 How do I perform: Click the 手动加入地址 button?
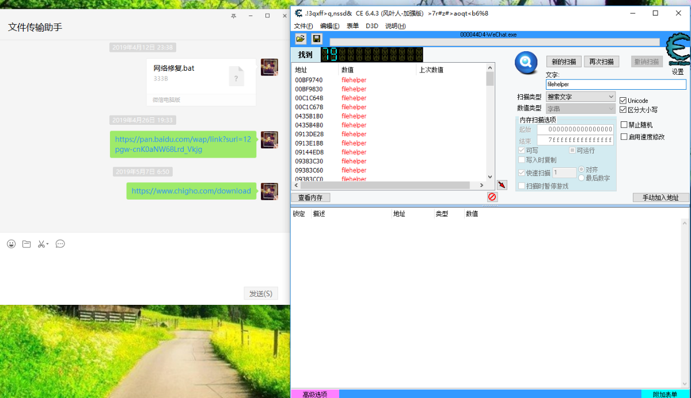660,197
